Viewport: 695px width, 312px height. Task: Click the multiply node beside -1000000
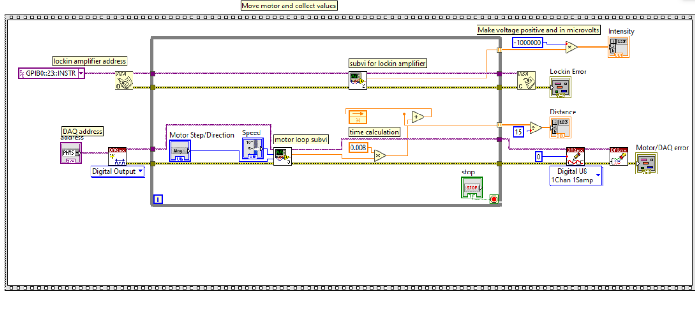(x=572, y=47)
